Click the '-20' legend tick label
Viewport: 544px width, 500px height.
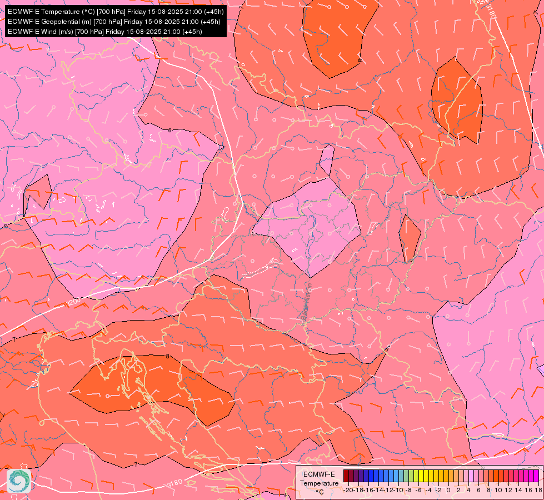349,490
